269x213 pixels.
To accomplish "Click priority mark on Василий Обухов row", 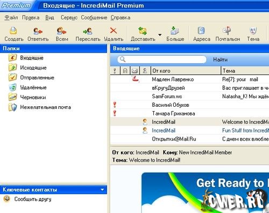I will tap(115, 105).
